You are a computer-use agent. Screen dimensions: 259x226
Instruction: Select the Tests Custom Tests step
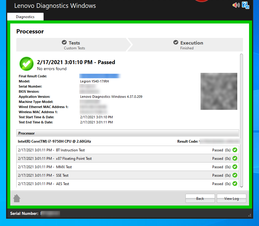[x=72, y=45]
